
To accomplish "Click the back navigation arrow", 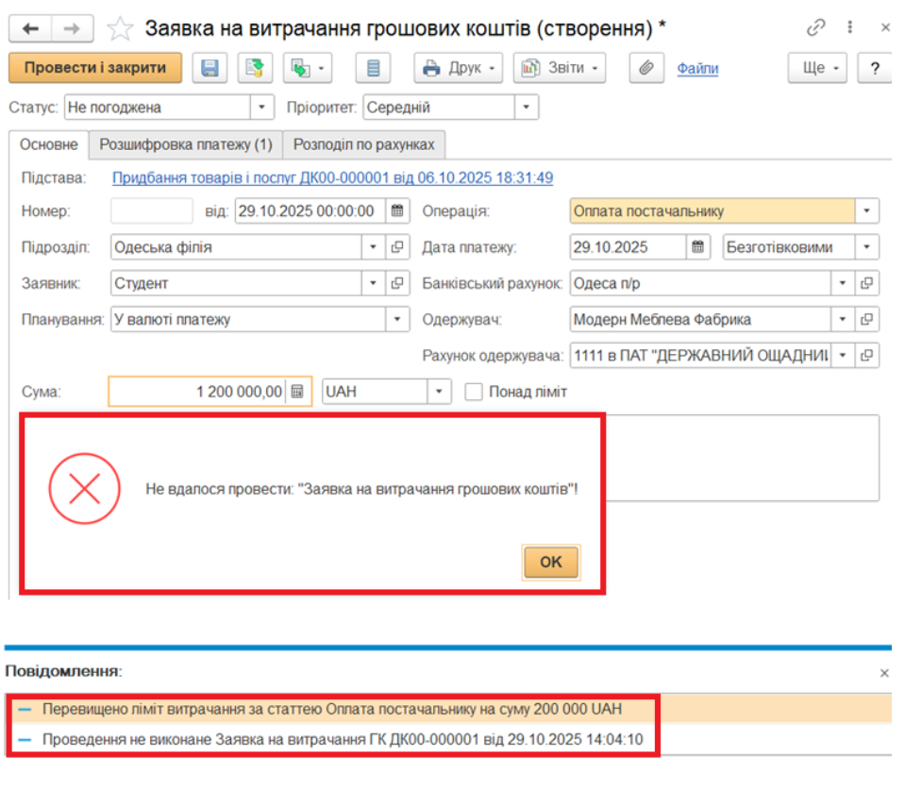I will [29, 28].
